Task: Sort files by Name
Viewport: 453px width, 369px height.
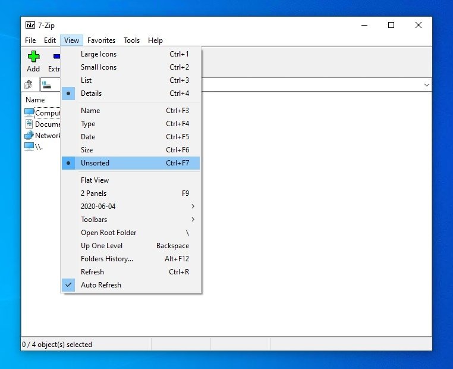Action: [x=131, y=111]
